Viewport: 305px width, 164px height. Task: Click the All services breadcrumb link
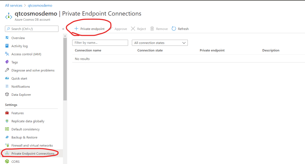tap(13, 5)
